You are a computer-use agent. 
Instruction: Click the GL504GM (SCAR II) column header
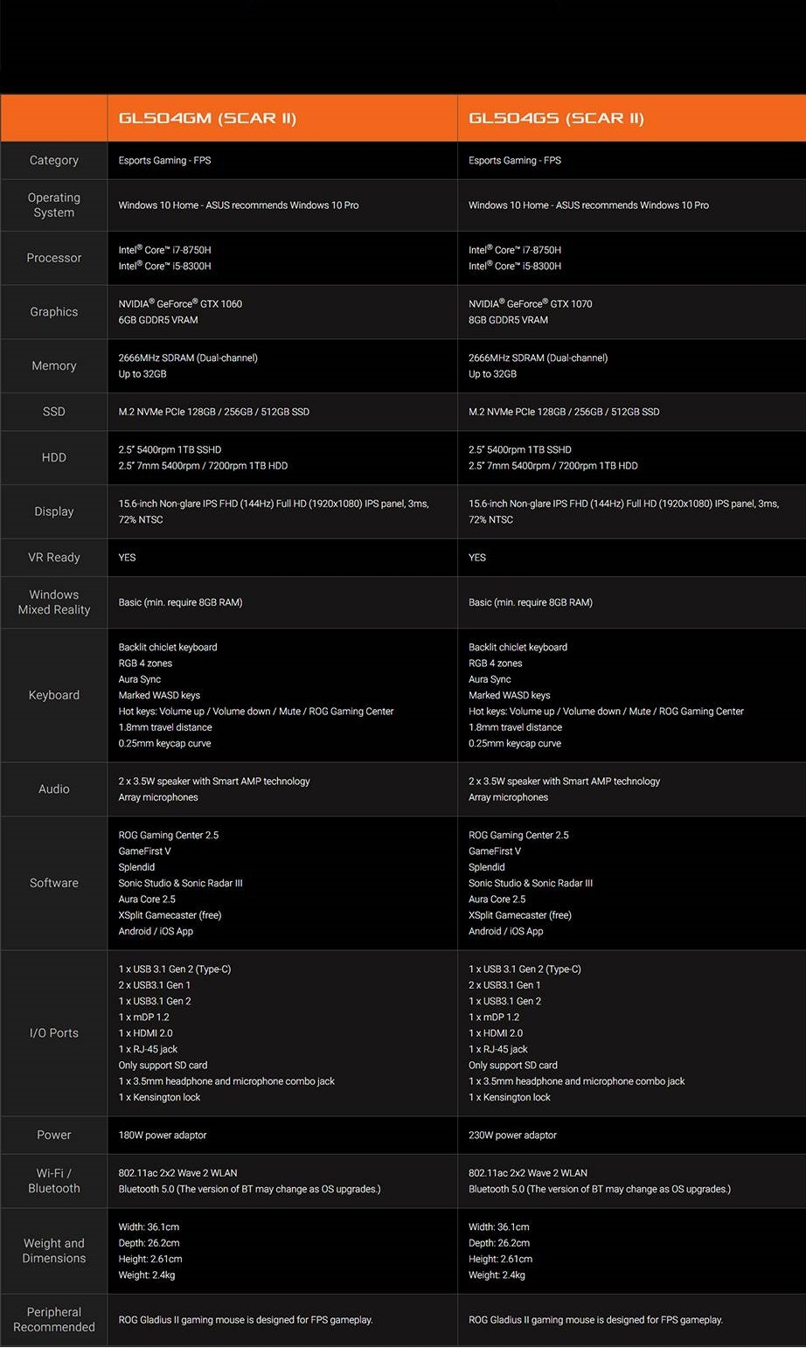[x=207, y=118]
